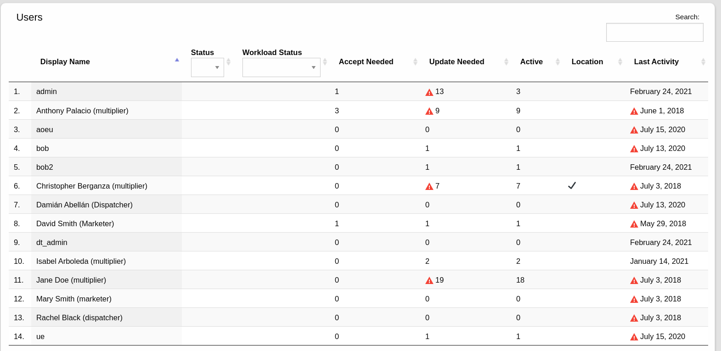Click warning icon next to Anthony Palacio's 9 updates
The width and height of the screenshot is (721, 351).
(429, 111)
